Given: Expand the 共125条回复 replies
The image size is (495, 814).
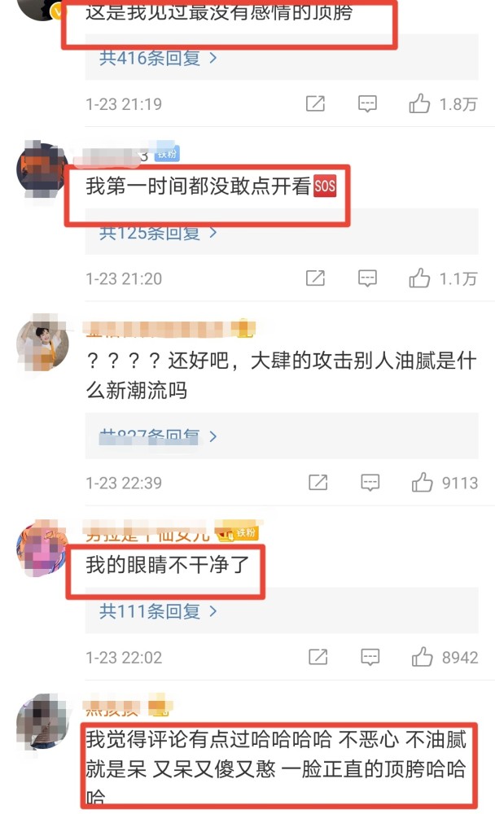Looking at the screenshot, I should tap(158, 233).
